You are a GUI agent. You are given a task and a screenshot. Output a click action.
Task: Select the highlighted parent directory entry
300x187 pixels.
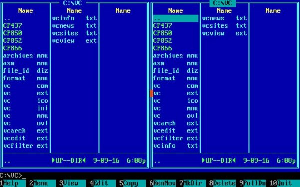click(x=176, y=19)
